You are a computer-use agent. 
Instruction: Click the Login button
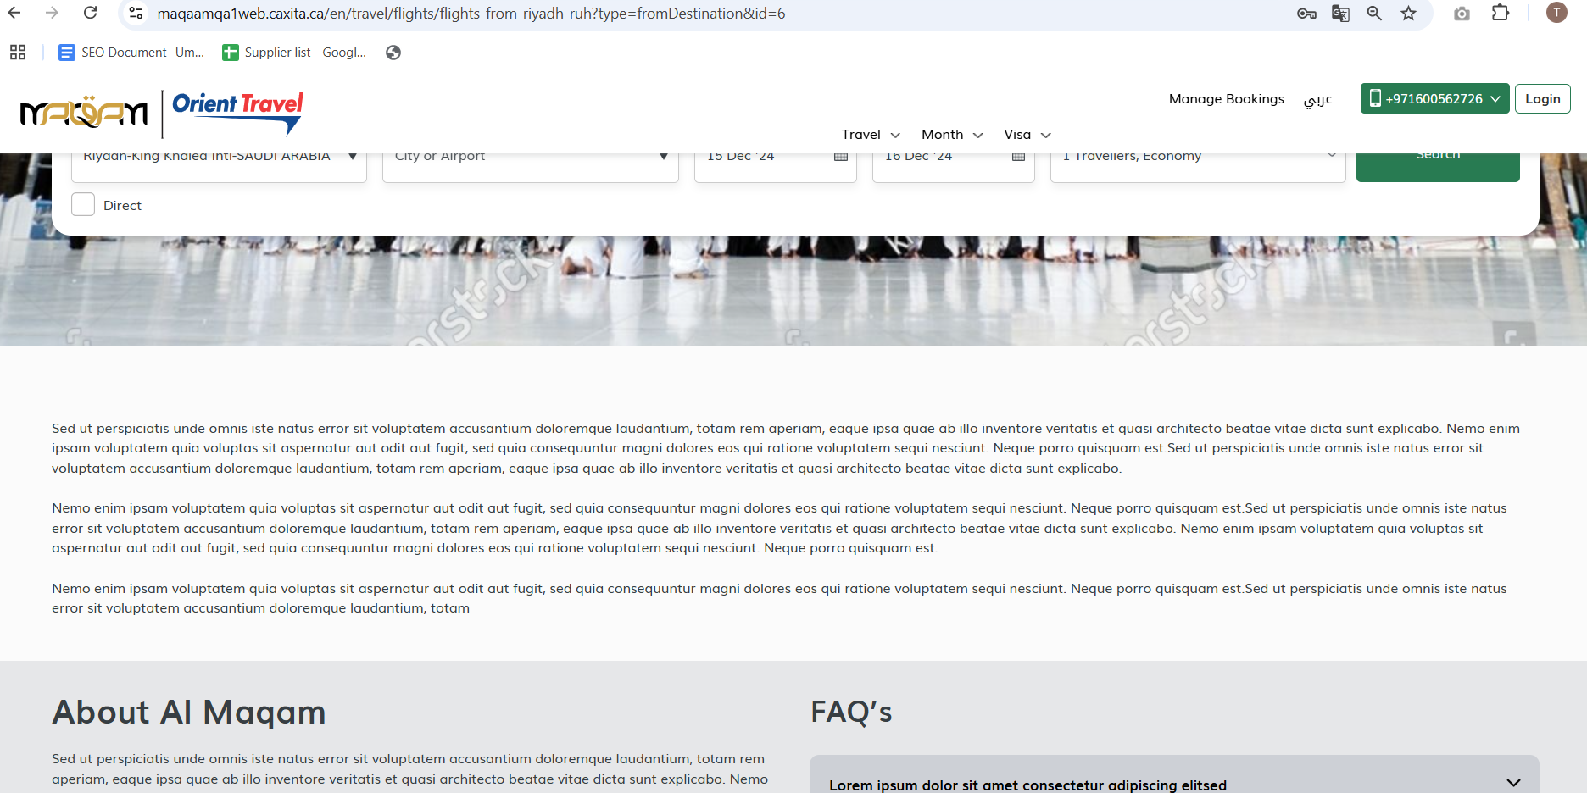(x=1542, y=99)
